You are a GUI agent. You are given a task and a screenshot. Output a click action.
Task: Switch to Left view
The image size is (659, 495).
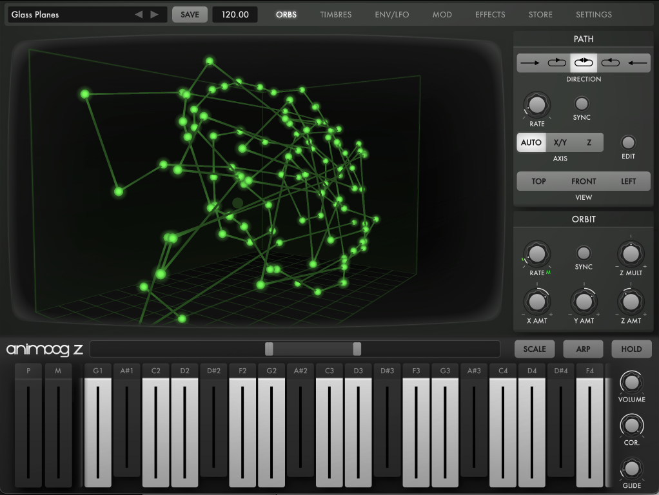click(x=628, y=182)
